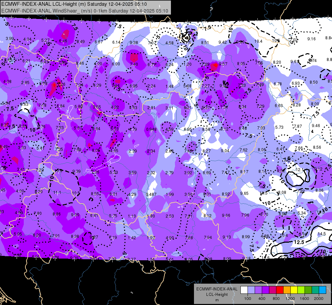Click the wind shear value 0.948
Image resolution: width=332 pixels, height=305 pixels.
tap(151, 129)
